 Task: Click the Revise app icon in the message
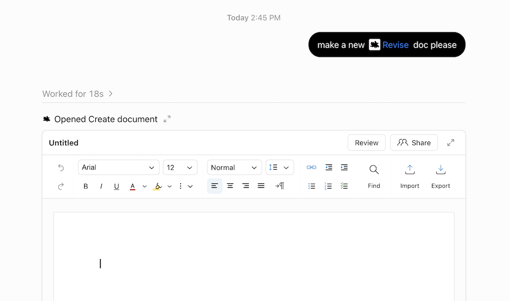pos(374,45)
